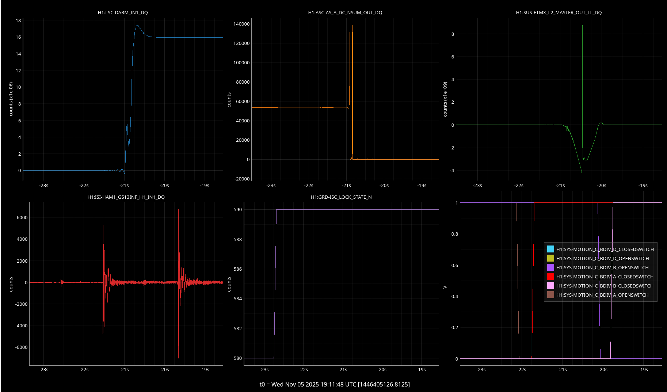Click the purple BDIV_B_OPENSWITCH legend swatch
The image size is (667, 392).
pyautogui.click(x=550, y=267)
